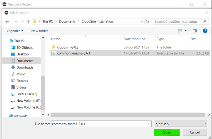Click 17-03-2016 13:34 date cell
Image resolution: width=212 pixels, height=139 pixels.
click(137, 53)
